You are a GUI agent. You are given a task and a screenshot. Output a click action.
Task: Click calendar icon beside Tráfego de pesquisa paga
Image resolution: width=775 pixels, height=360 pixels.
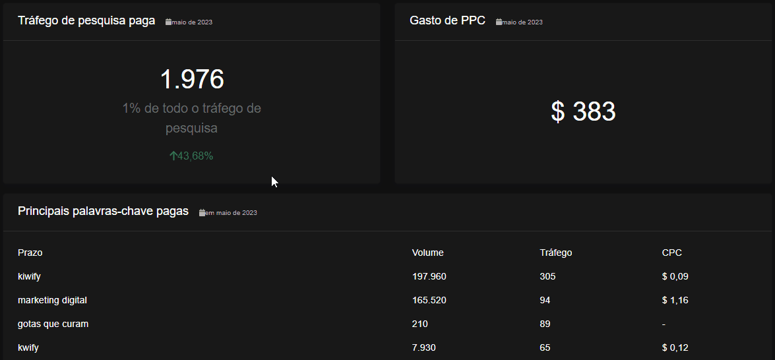(x=168, y=22)
